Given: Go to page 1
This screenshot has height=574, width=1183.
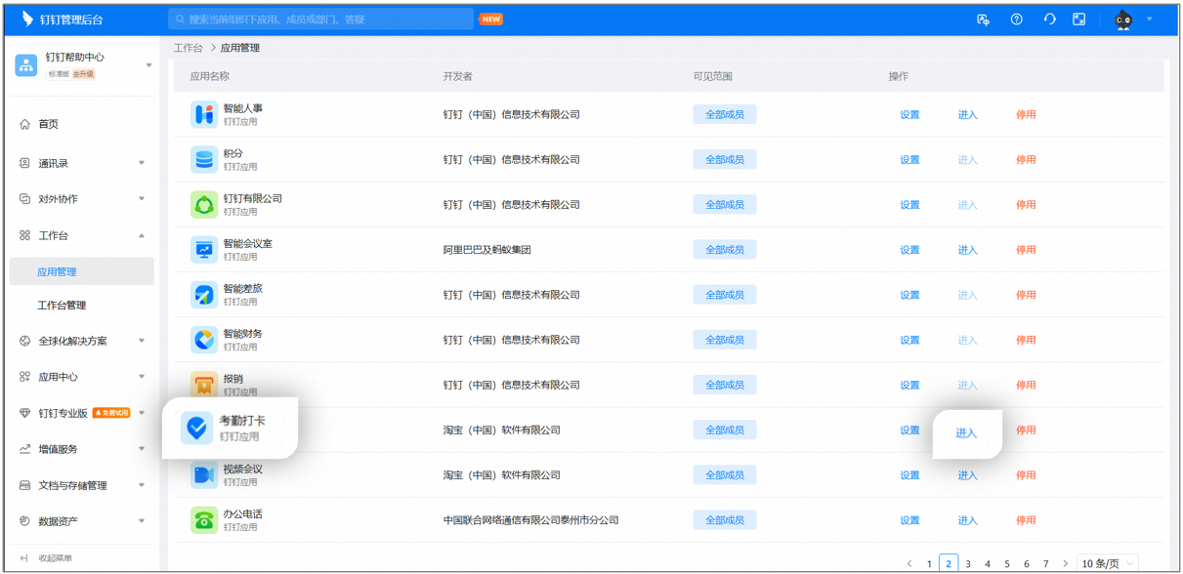Looking at the screenshot, I should coord(929,563).
